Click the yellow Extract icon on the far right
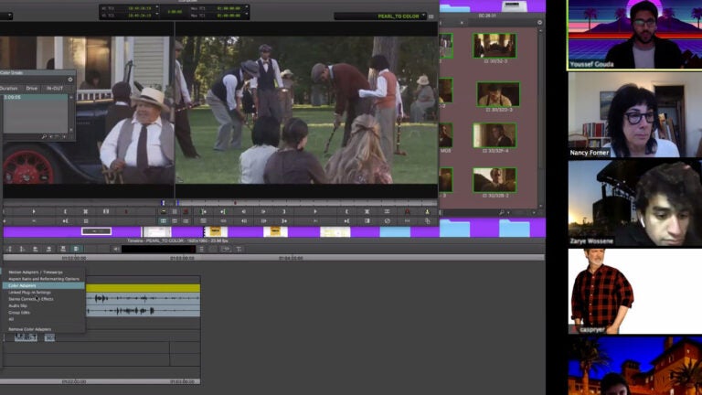 [427, 211]
